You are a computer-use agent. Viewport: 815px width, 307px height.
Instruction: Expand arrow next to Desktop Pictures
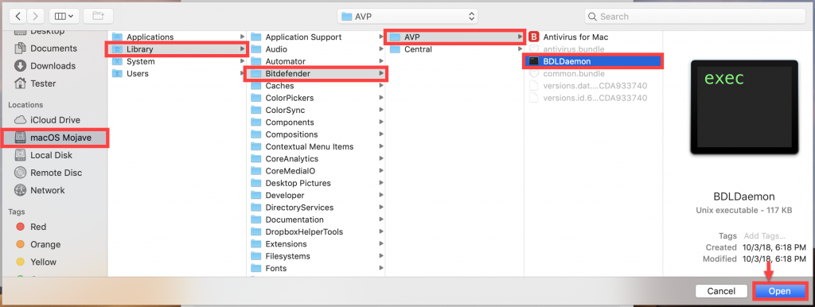(381, 184)
